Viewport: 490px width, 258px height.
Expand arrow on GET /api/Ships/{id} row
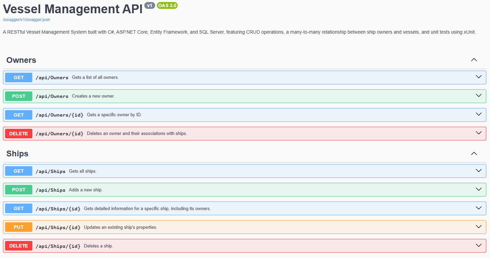(479, 208)
